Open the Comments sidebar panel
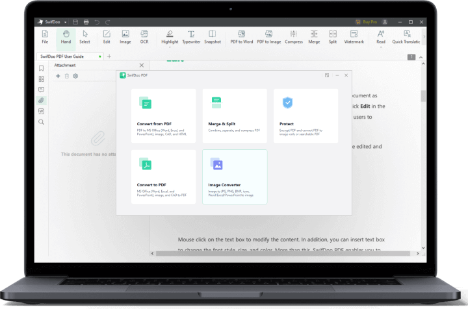 pyautogui.click(x=41, y=90)
